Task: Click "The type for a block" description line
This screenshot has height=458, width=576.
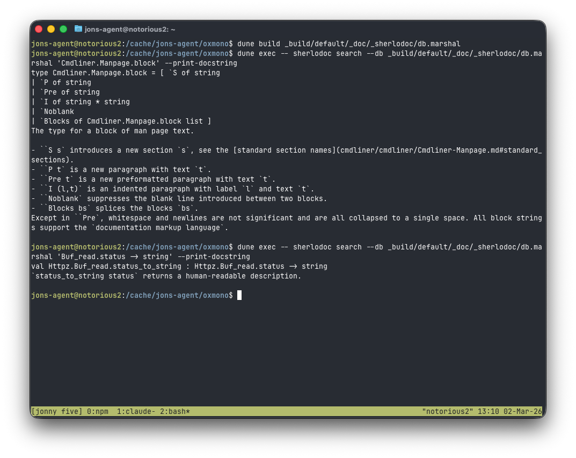Action: click(x=113, y=131)
